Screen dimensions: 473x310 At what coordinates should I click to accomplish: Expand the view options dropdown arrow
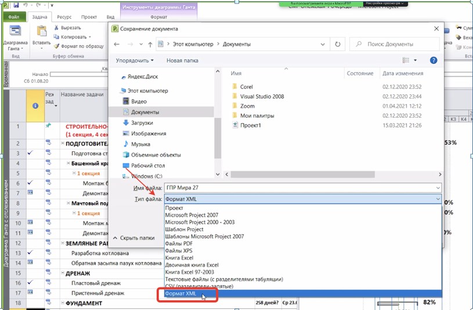[x=417, y=60]
